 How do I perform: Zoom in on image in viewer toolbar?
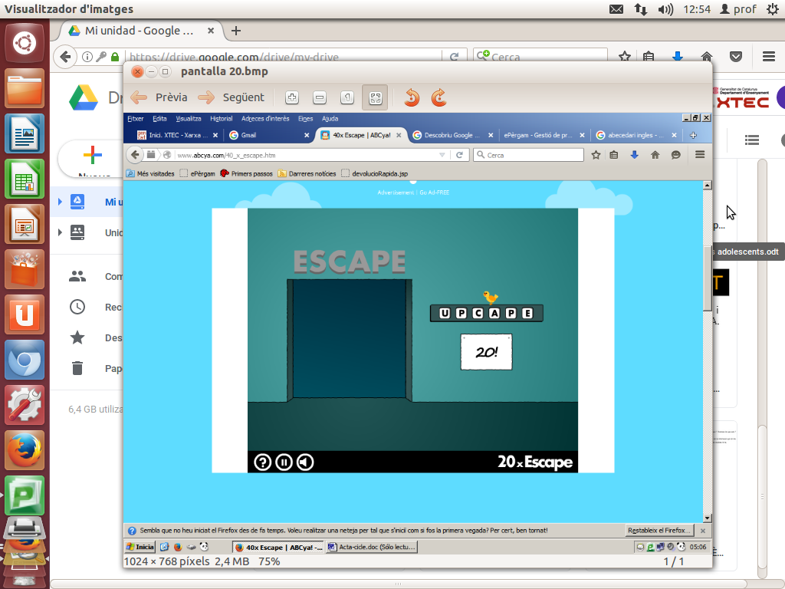click(x=292, y=97)
